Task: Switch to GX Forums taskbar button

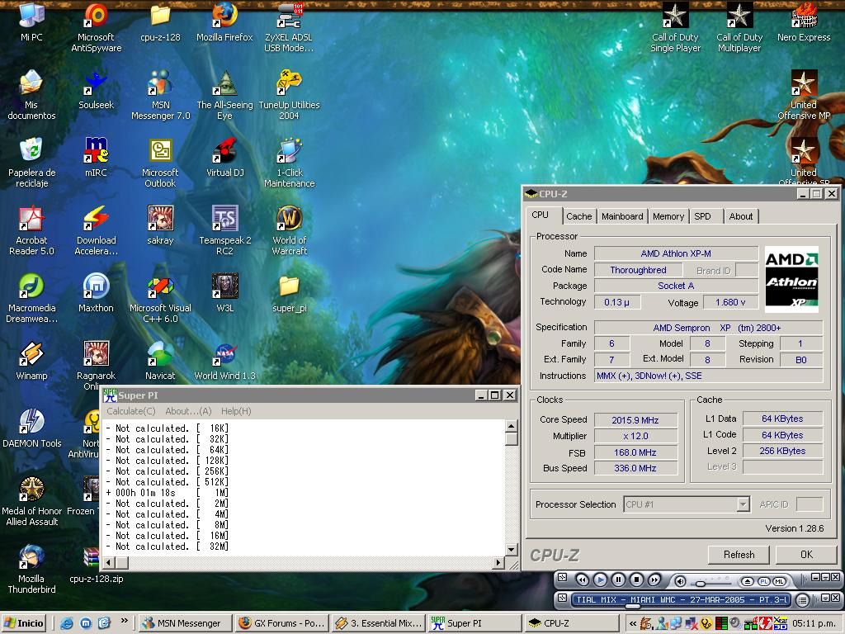Action: pyautogui.click(x=282, y=623)
